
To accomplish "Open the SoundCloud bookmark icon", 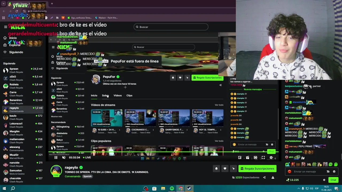I will (63, 18).
